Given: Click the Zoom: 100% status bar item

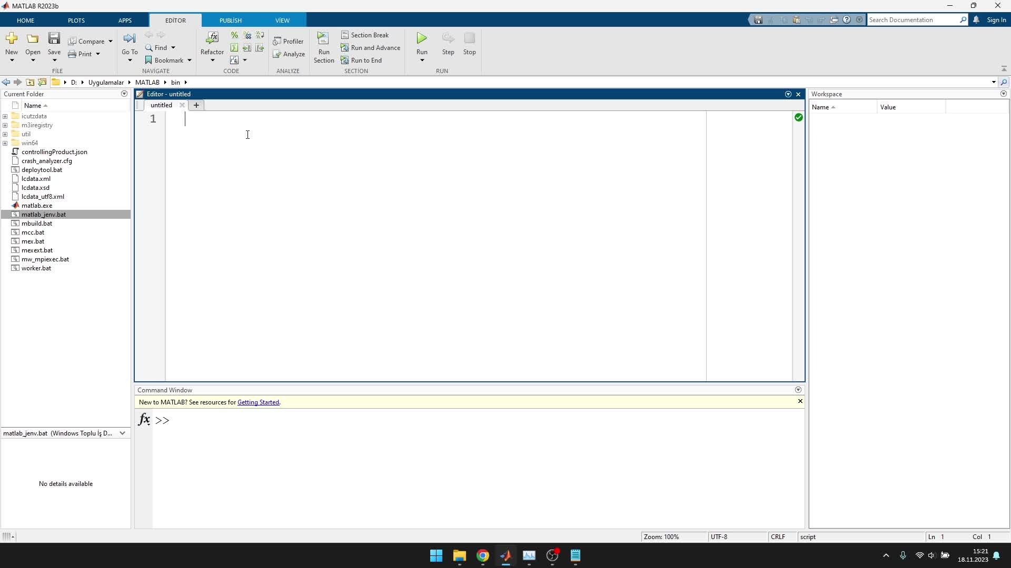Looking at the screenshot, I should 661,537.
